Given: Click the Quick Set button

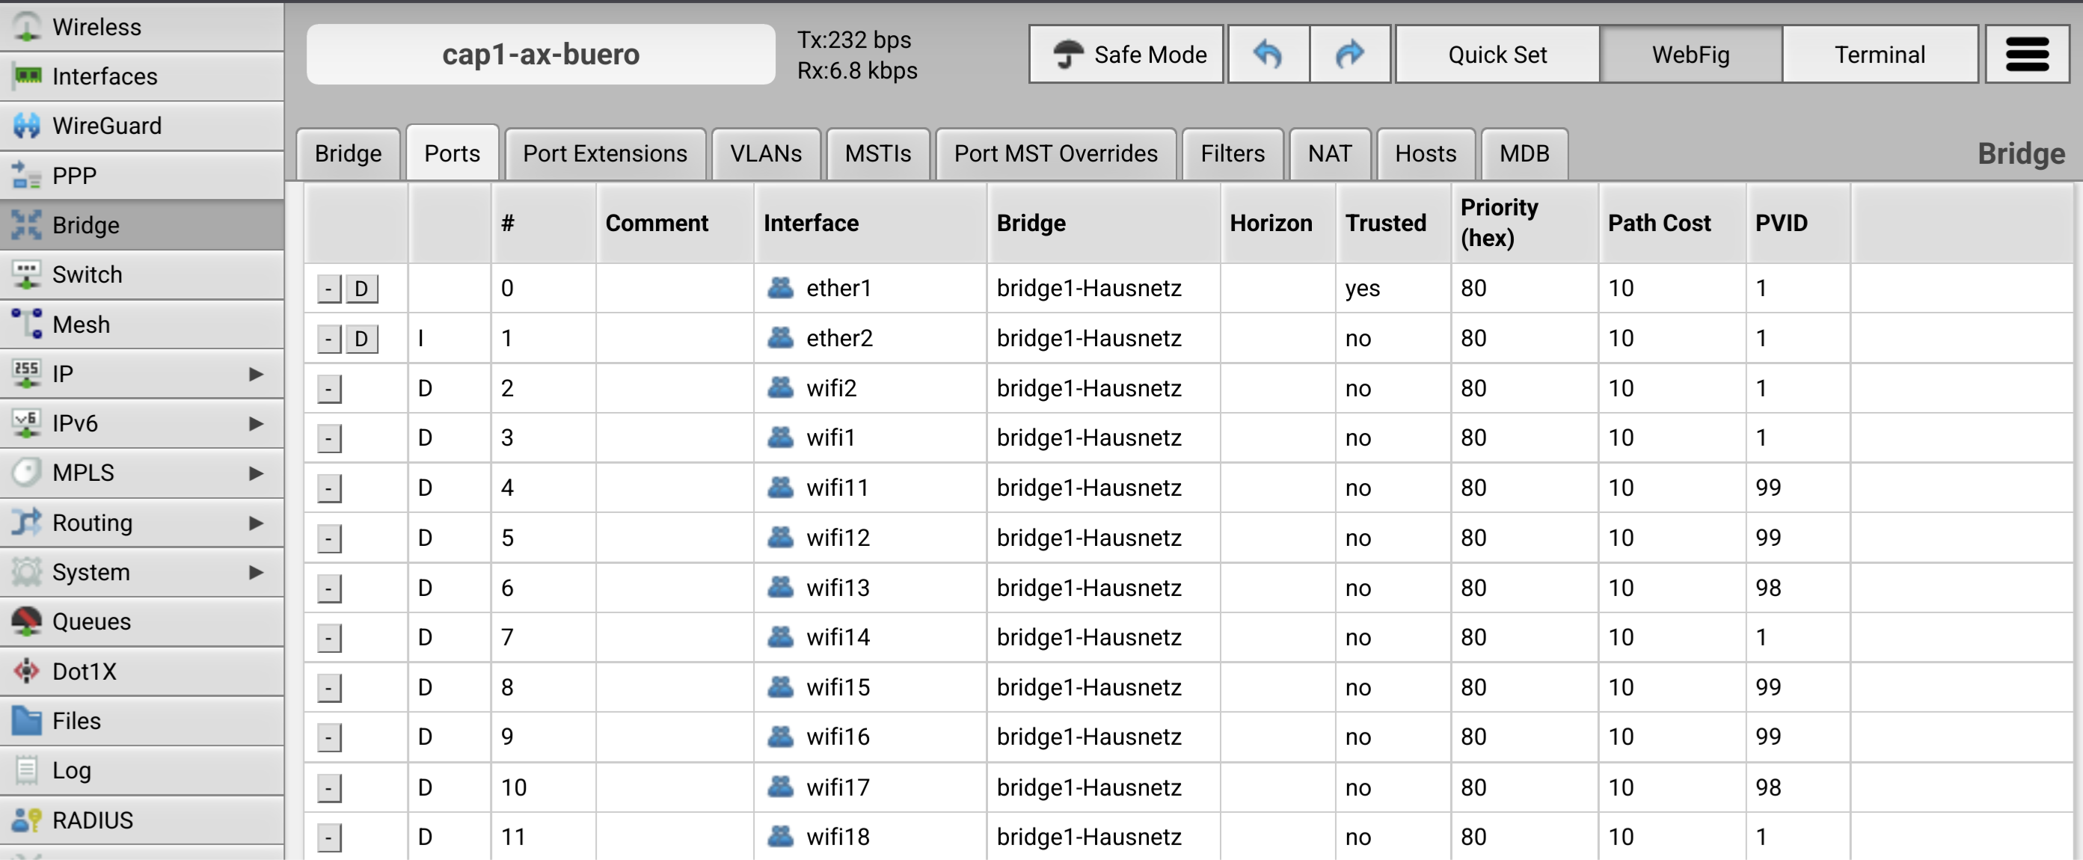Looking at the screenshot, I should click(1497, 54).
